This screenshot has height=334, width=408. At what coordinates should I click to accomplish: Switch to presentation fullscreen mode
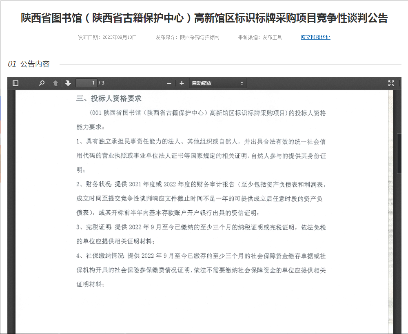coord(391,83)
